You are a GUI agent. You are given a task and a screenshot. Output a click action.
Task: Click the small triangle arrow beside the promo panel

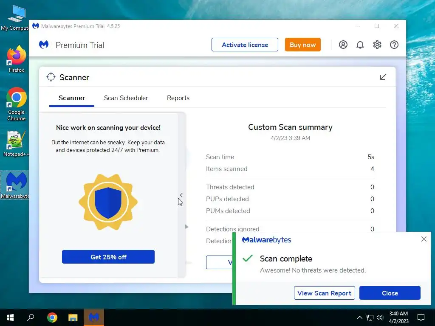pyautogui.click(x=187, y=227)
